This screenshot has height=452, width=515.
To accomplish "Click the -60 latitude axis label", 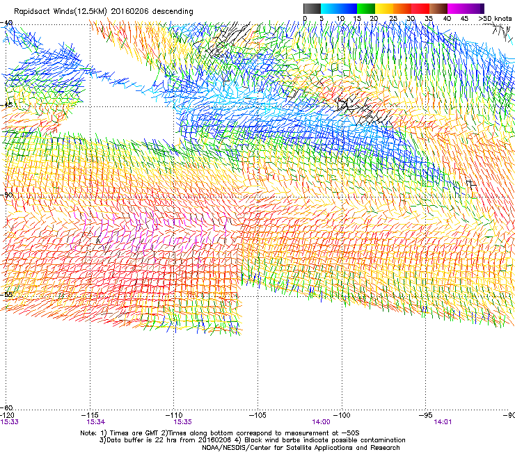I will click(x=6, y=407).
